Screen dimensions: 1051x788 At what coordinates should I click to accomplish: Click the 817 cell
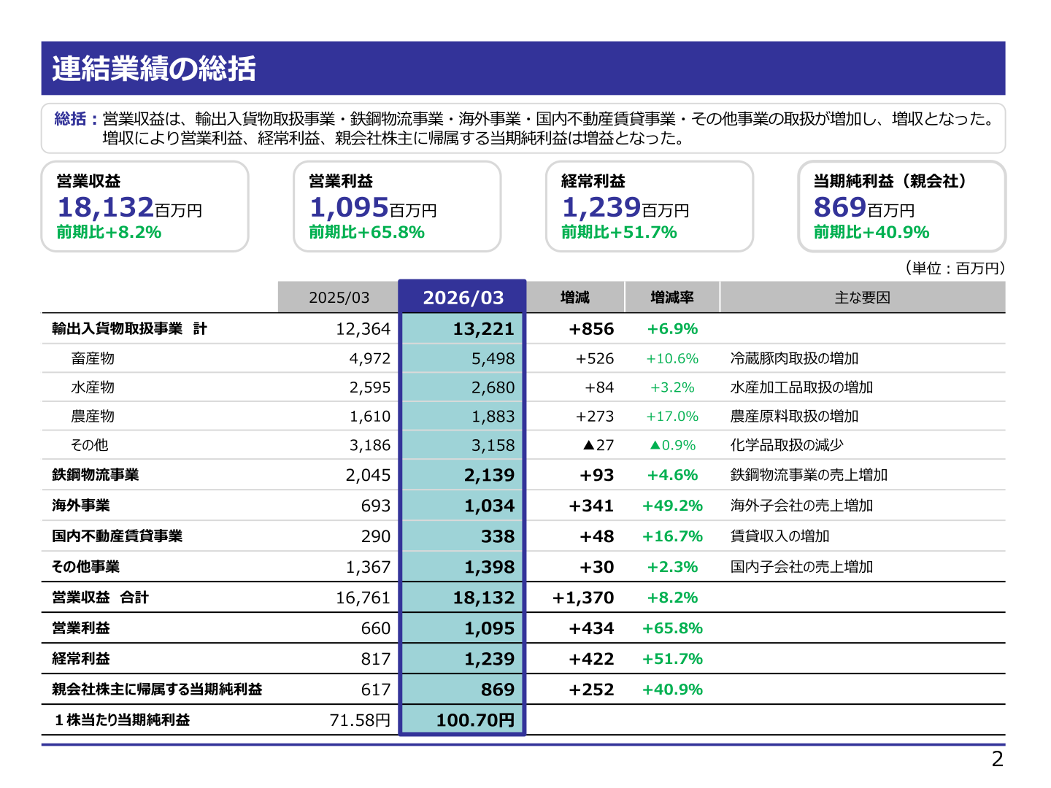pos(376,659)
